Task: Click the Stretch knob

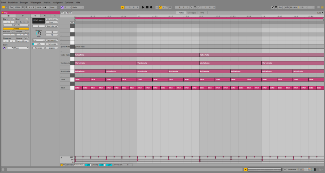Action: click(38, 34)
